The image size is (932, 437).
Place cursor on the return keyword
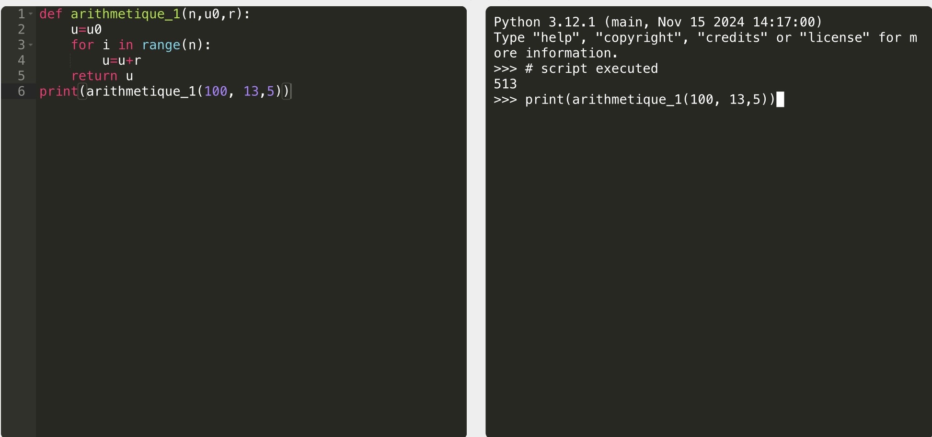pyautogui.click(x=94, y=76)
